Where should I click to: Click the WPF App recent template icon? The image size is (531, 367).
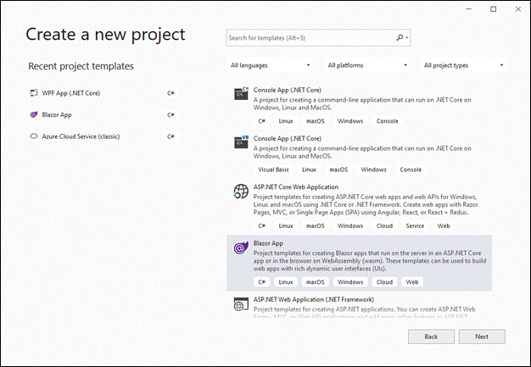pos(34,92)
